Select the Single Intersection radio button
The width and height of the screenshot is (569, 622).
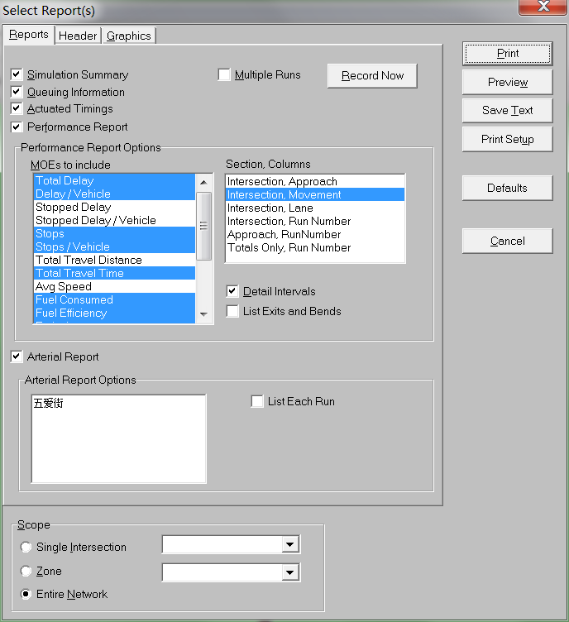pos(26,547)
